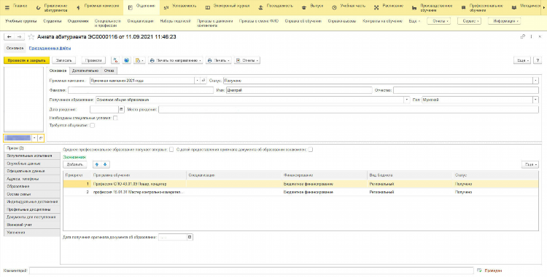Toggle Требуется общежитие checkbox
This screenshot has width=547, height=277.
[92, 126]
